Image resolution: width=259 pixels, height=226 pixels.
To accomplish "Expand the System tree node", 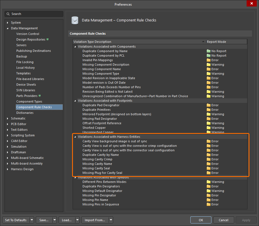I will coord(7,23).
